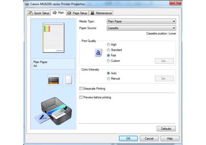The height and width of the screenshot is (145, 206).
Task: Close the Printer Properties dialog window
Action: point(176,3)
